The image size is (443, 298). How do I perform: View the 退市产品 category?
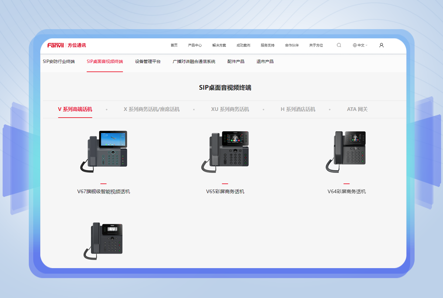(264, 62)
